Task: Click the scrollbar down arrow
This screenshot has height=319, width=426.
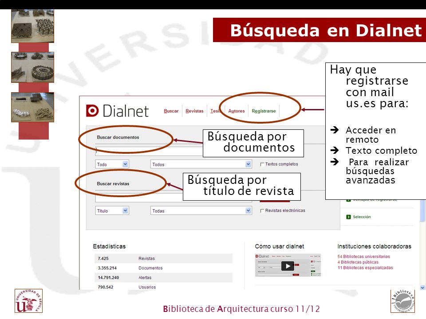Action: click(x=422, y=288)
